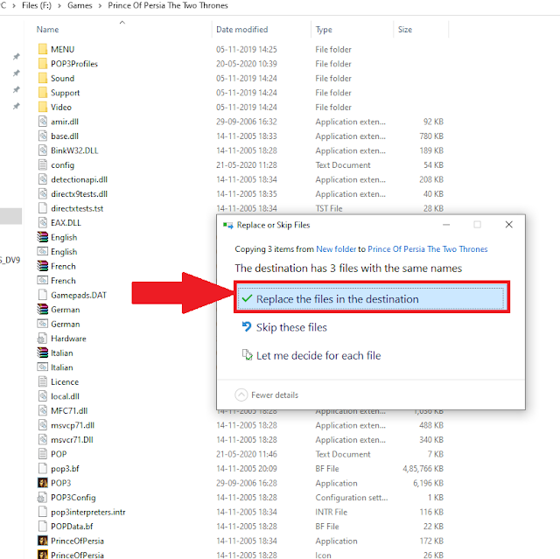Choose Let me decide for each file
560x559 pixels.
311,355
